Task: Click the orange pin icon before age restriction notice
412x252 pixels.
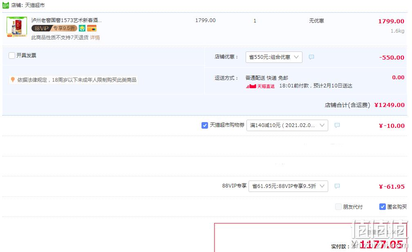Action: tap(13, 80)
